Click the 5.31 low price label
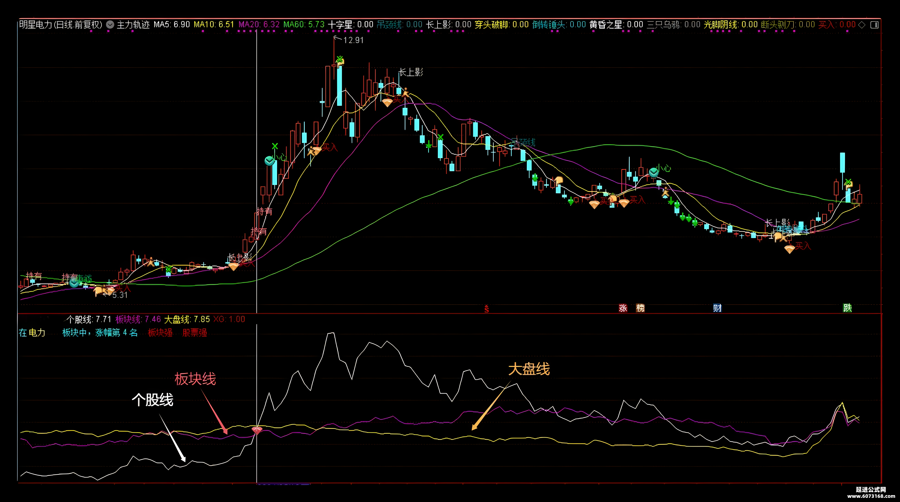The width and height of the screenshot is (900, 502). (120, 295)
